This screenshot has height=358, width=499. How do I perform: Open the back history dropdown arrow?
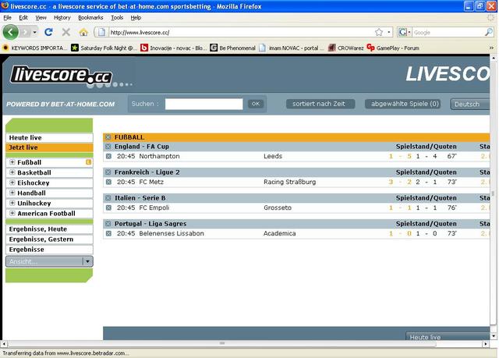click(34, 32)
